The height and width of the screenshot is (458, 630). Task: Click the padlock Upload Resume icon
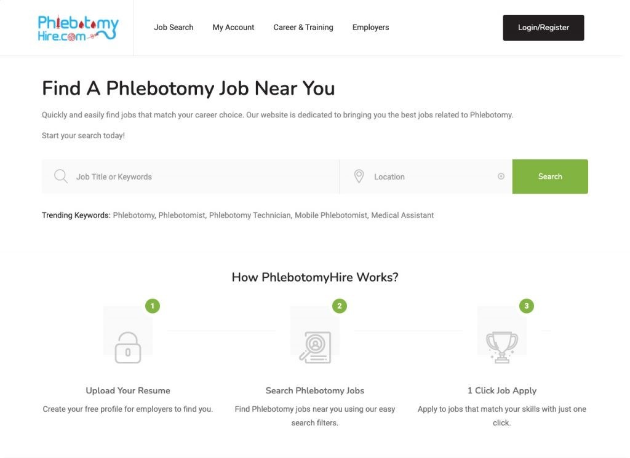click(x=128, y=347)
